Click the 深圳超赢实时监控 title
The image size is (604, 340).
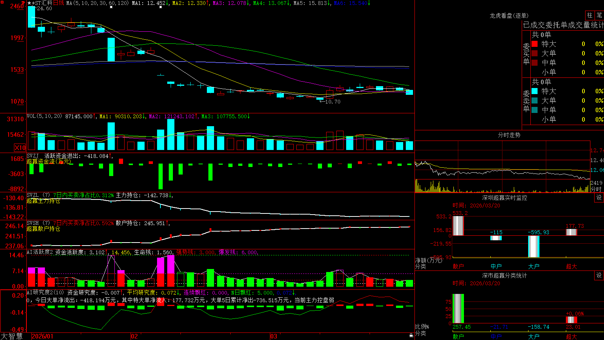tap(504, 198)
